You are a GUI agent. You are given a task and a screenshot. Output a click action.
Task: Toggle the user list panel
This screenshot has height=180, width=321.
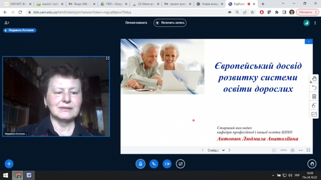pos(6,23)
